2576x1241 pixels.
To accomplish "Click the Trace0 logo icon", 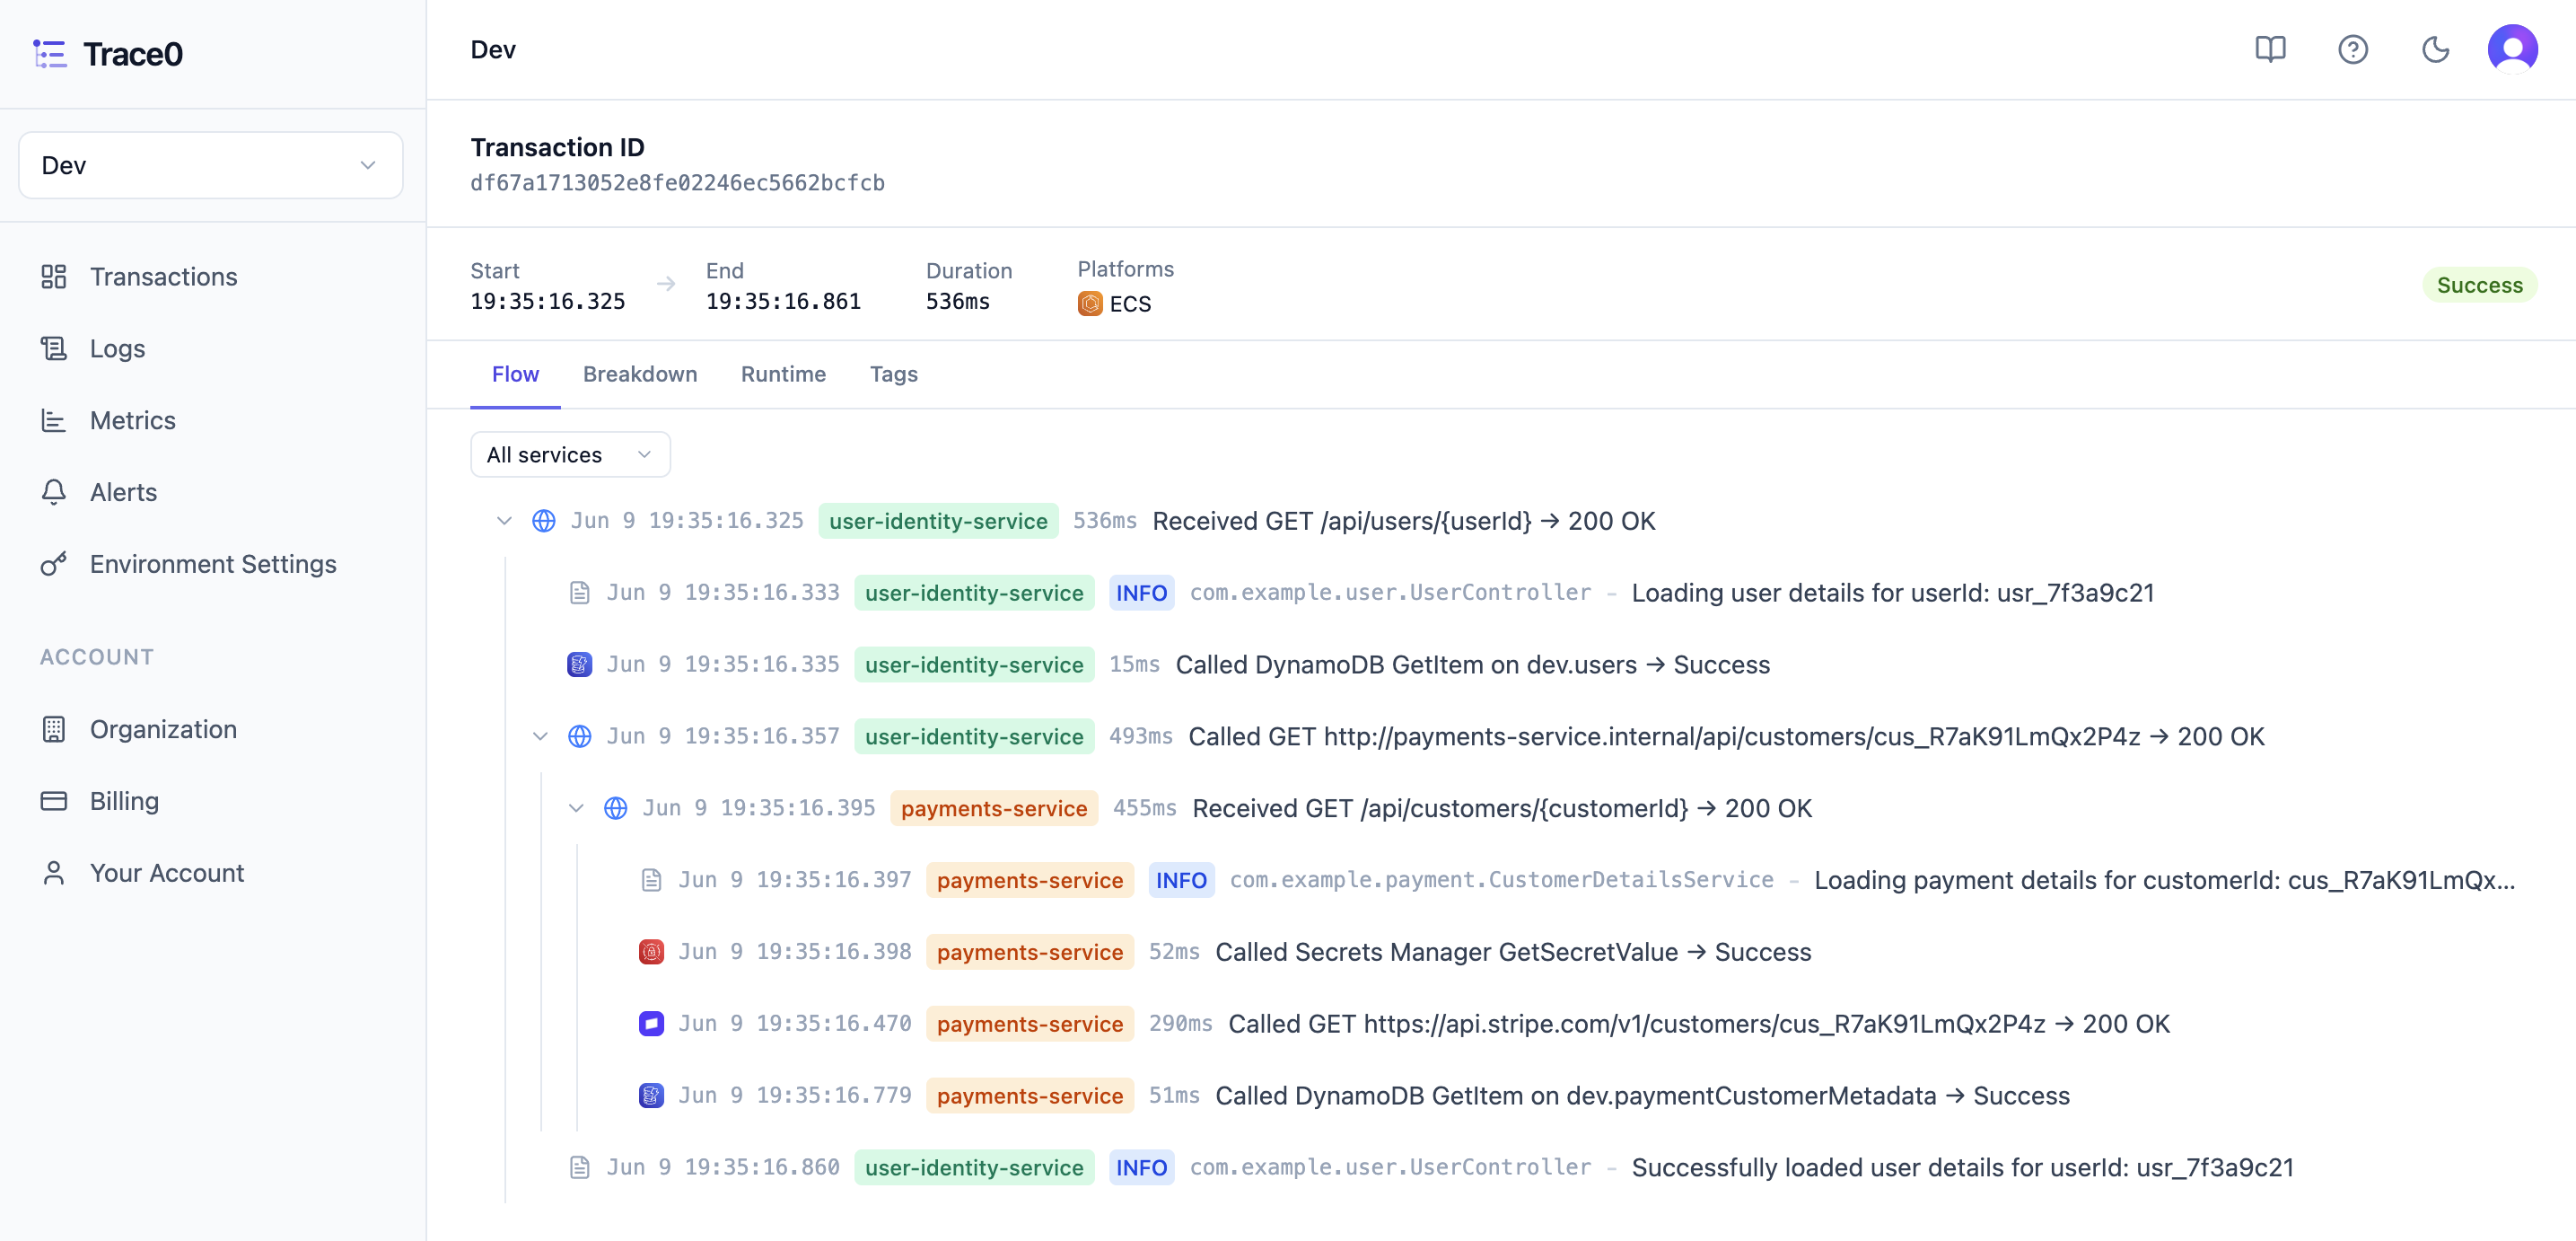I will [x=50, y=54].
